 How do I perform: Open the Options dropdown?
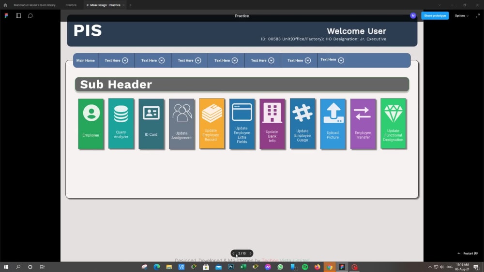(461, 15)
